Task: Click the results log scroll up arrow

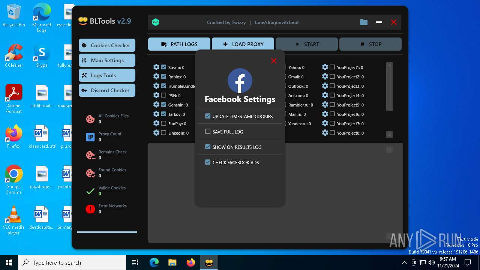Action: pyautogui.click(x=389, y=150)
